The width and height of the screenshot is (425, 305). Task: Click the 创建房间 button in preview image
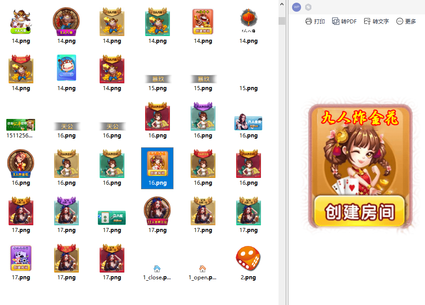(359, 211)
